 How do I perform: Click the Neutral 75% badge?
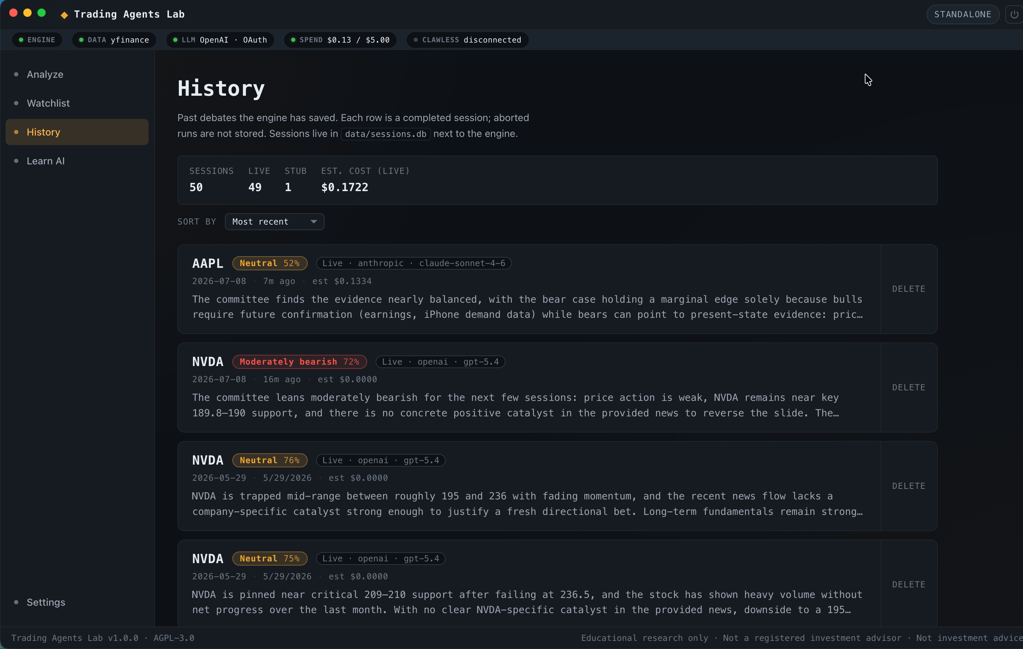pos(270,559)
